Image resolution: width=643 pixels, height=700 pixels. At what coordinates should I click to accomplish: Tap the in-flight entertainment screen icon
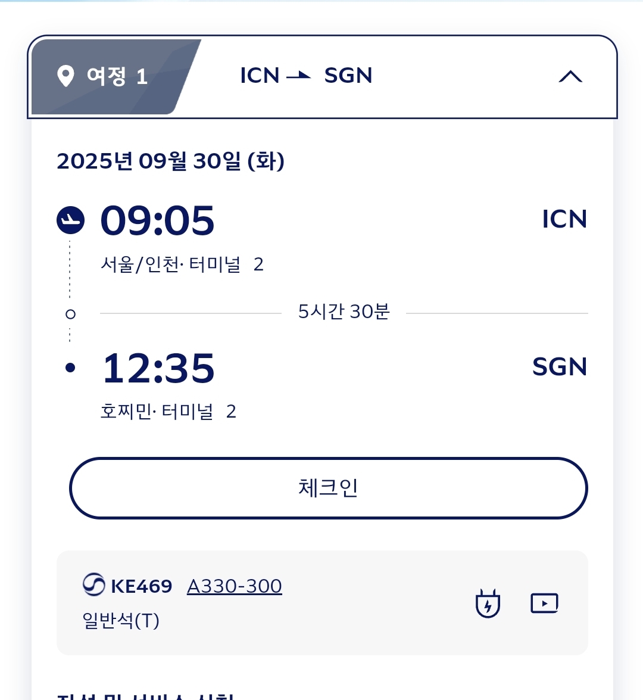[544, 603]
